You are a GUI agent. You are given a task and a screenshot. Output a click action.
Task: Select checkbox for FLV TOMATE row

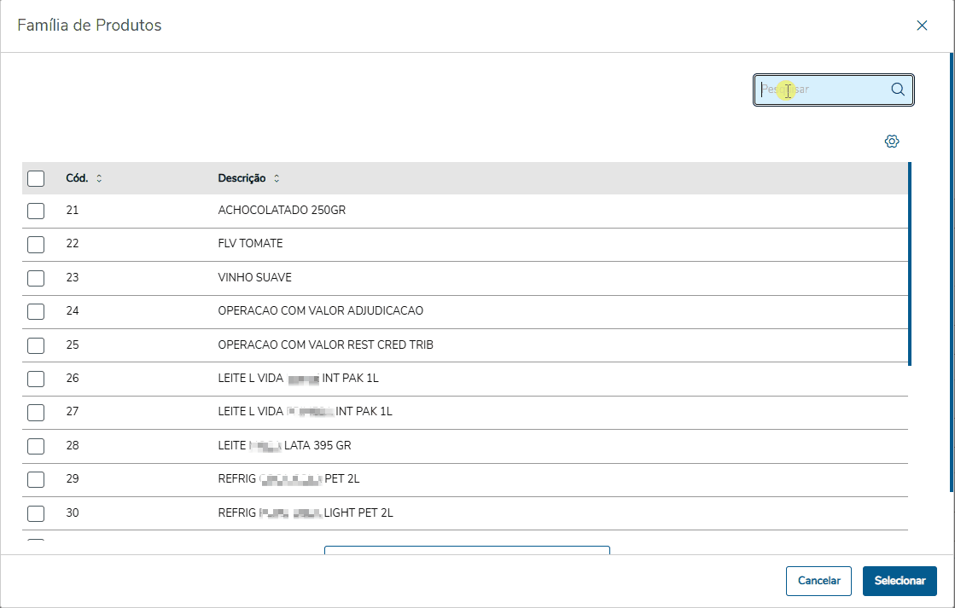[36, 245]
